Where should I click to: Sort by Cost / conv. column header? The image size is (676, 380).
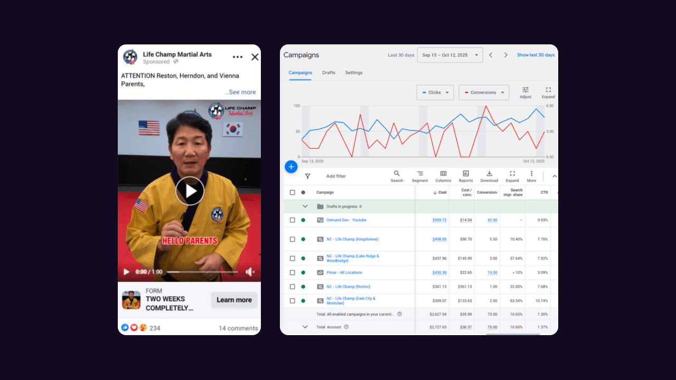466,193
